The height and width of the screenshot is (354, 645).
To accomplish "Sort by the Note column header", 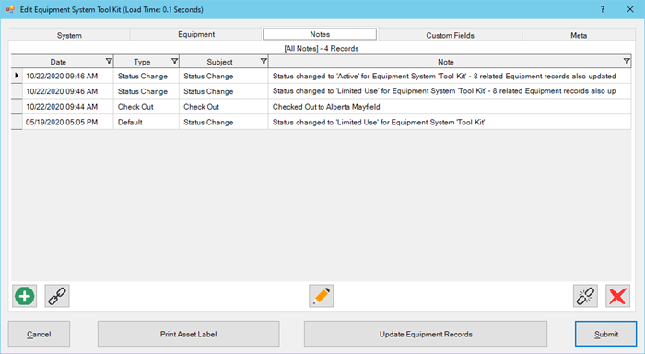I will [x=445, y=62].
